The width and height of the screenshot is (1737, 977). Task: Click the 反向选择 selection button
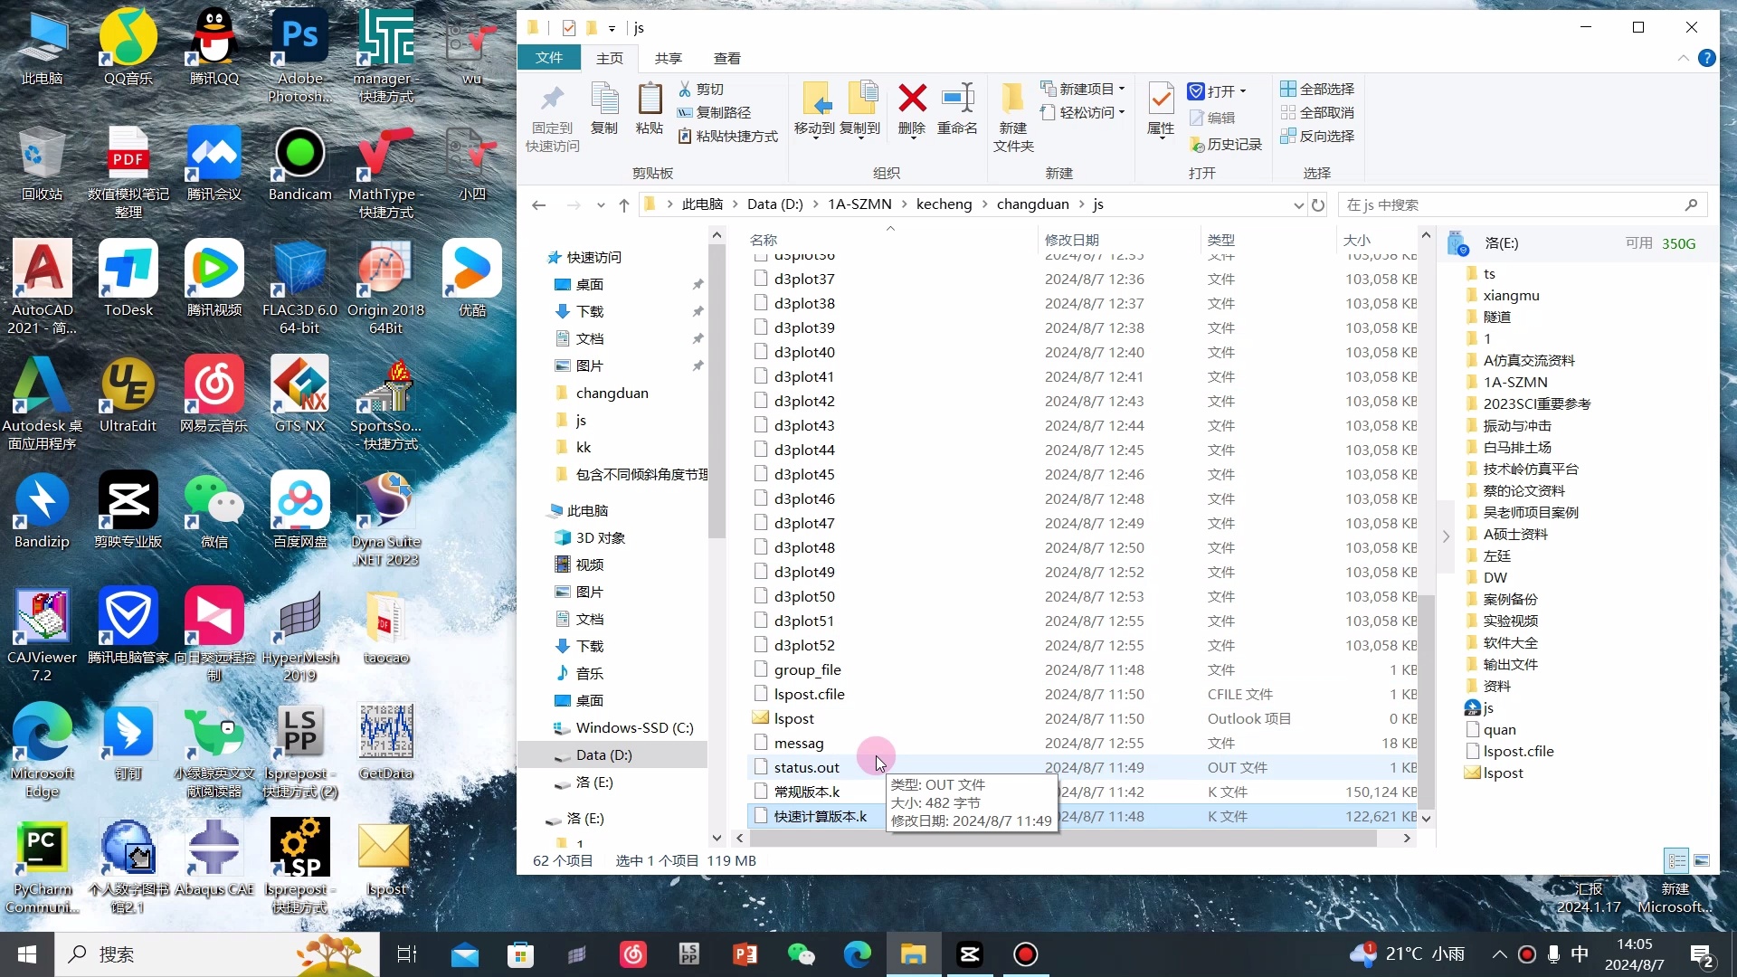(x=1317, y=136)
